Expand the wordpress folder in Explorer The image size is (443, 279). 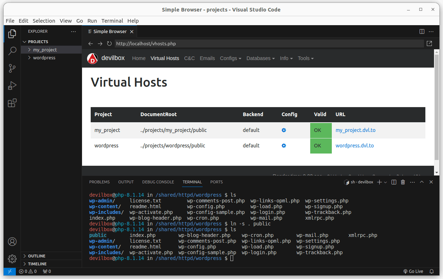click(x=44, y=58)
